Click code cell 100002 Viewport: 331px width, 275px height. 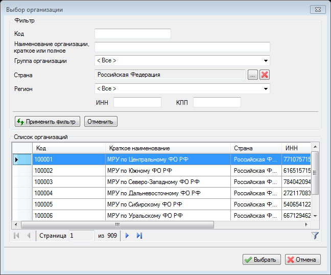click(x=69, y=171)
